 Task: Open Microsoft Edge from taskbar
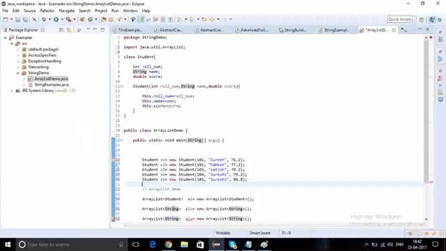153,245
